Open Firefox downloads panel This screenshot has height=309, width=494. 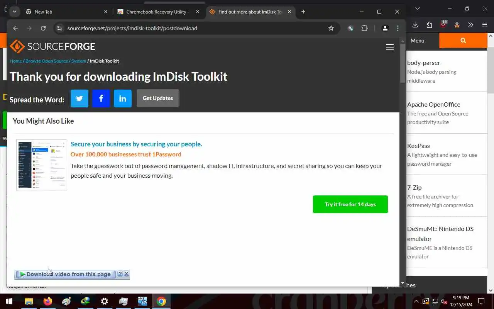tap(415, 25)
